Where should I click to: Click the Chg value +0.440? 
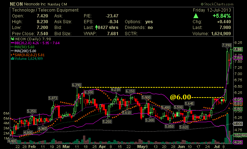coord(224,22)
